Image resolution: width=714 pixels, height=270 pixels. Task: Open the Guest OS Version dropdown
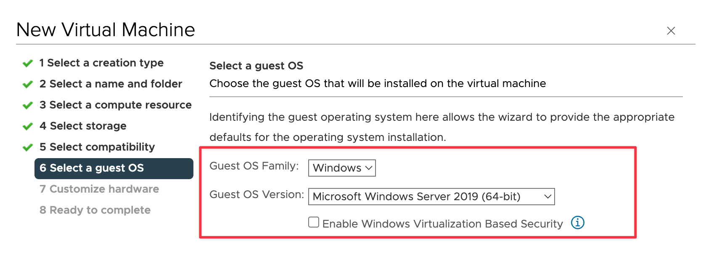(431, 196)
